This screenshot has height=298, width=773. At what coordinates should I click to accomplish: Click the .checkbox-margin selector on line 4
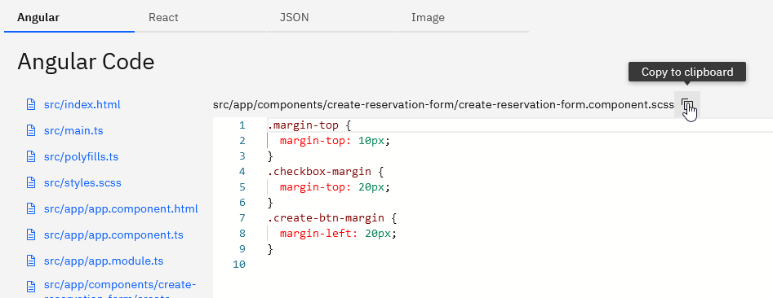click(x=319, y=172)
